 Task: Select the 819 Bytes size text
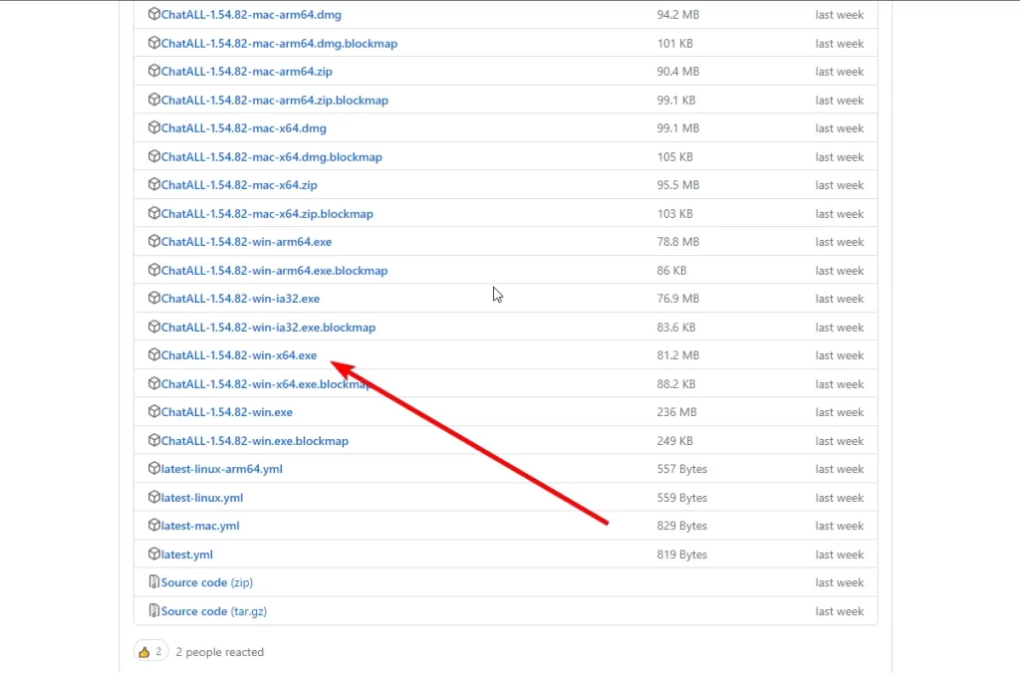pos(681,554)
